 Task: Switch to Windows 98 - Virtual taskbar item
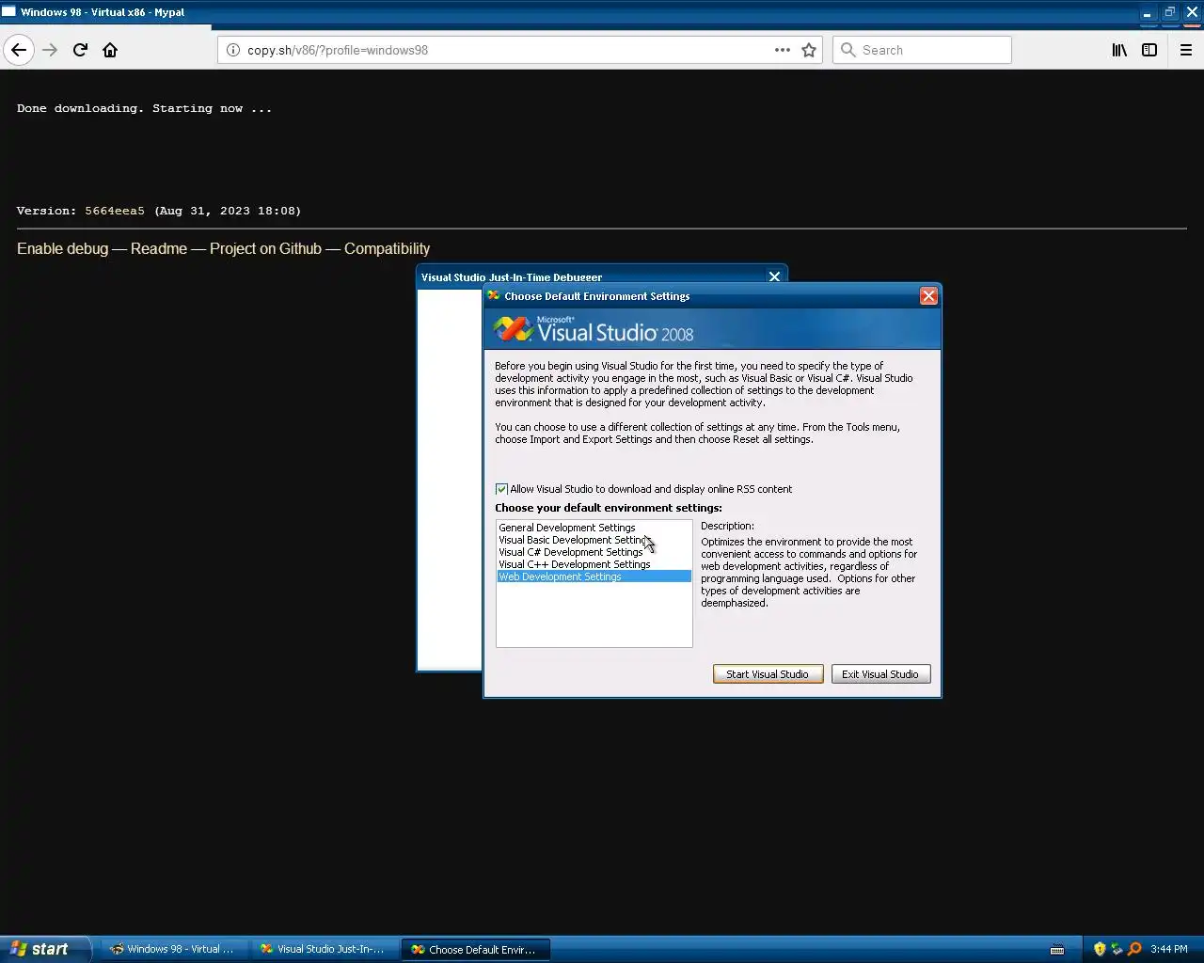(173, 949)
